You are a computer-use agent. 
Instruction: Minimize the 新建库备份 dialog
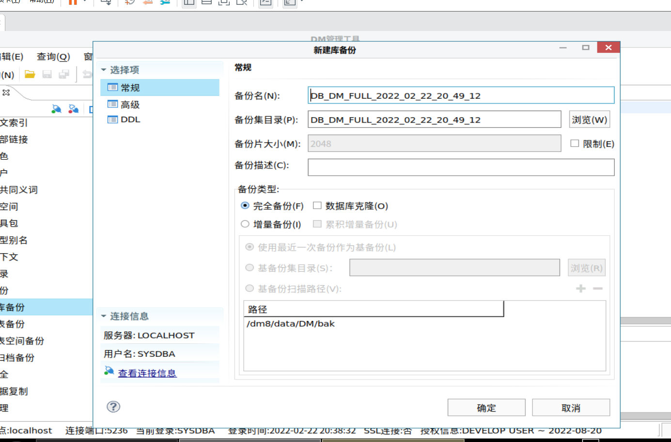click(x=563, y=47)
